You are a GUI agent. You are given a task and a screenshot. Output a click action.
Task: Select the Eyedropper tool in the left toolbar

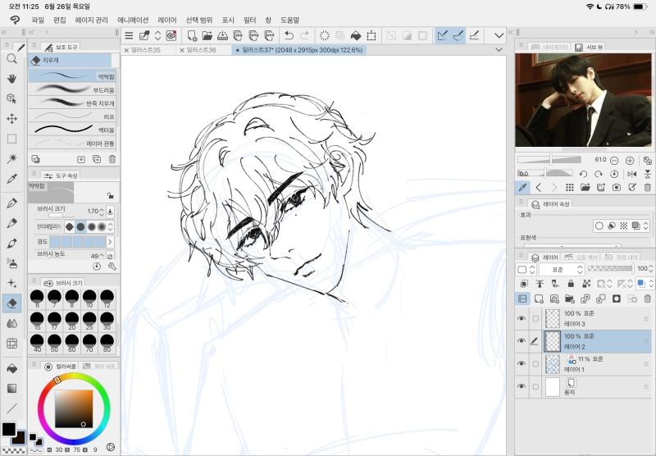11,179
